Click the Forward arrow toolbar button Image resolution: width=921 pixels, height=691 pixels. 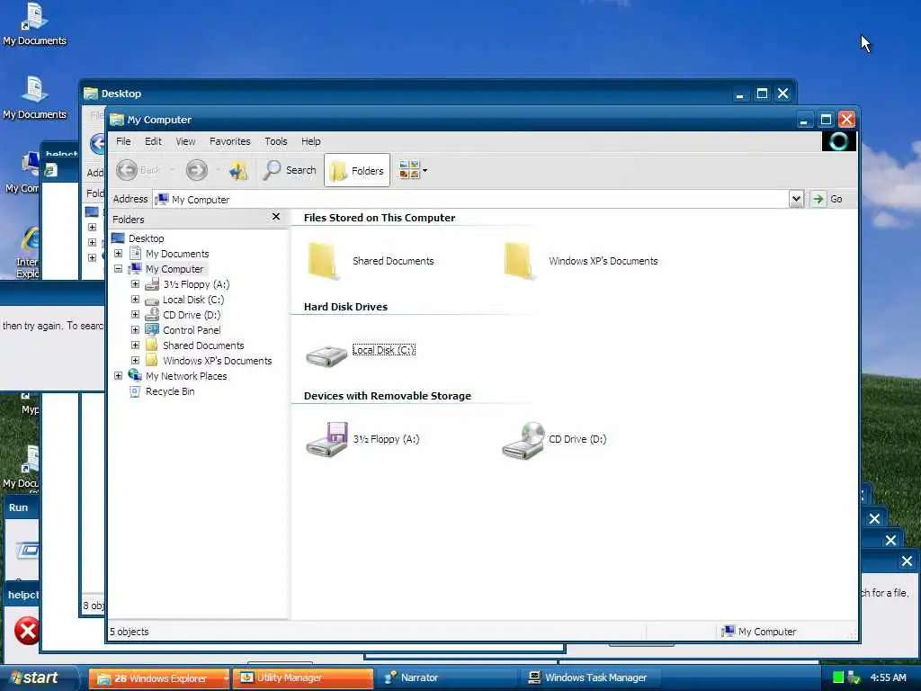197,170
